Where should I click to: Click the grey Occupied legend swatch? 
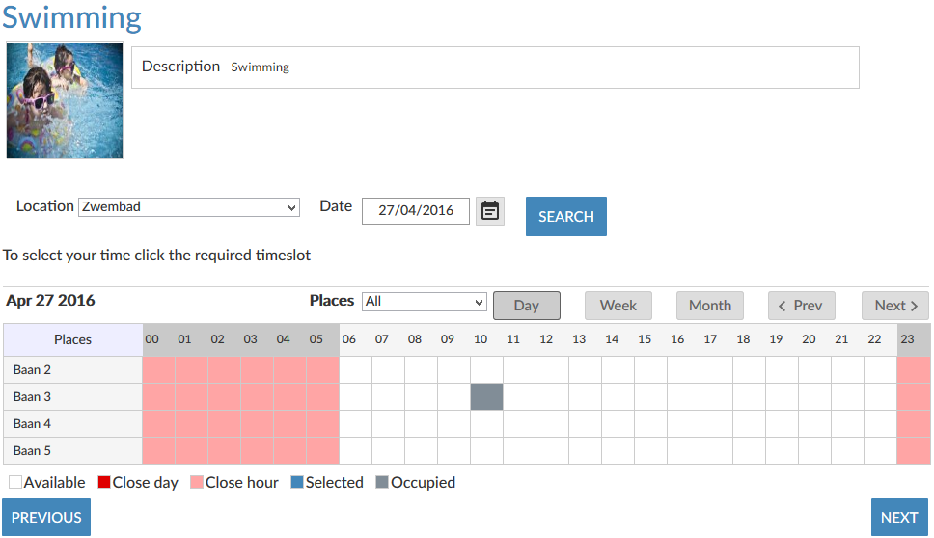382,482
